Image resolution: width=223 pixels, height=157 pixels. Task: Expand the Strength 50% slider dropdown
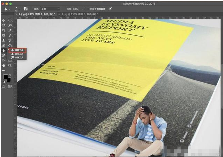[x=82, y=9]
